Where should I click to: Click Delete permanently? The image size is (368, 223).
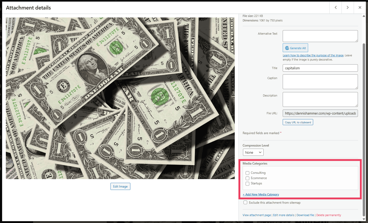click(x=329, y=215)
